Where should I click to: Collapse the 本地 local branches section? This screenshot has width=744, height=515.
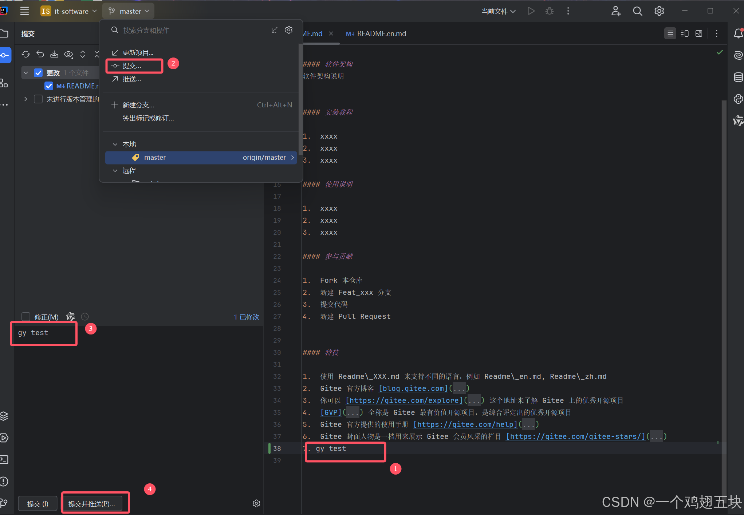(115, 144)
